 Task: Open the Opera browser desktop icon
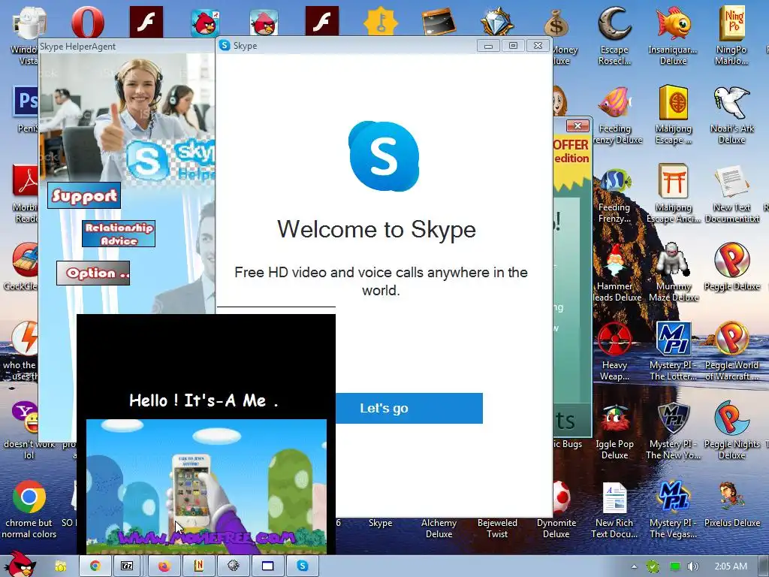coord(87,22)
